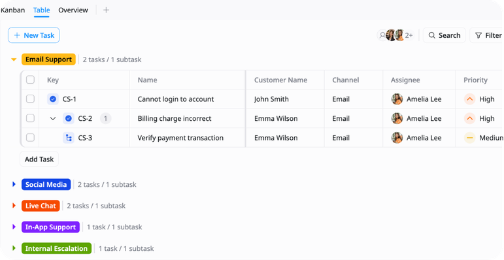Click the Internal Escalation green label

(x=56, y=248)
